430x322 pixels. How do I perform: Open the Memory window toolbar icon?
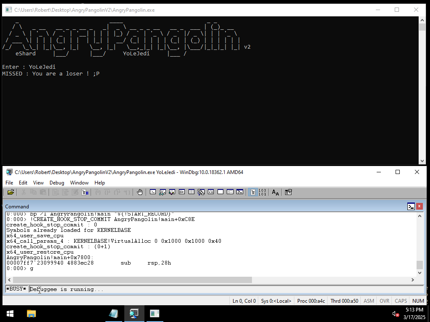click(191, 192)
